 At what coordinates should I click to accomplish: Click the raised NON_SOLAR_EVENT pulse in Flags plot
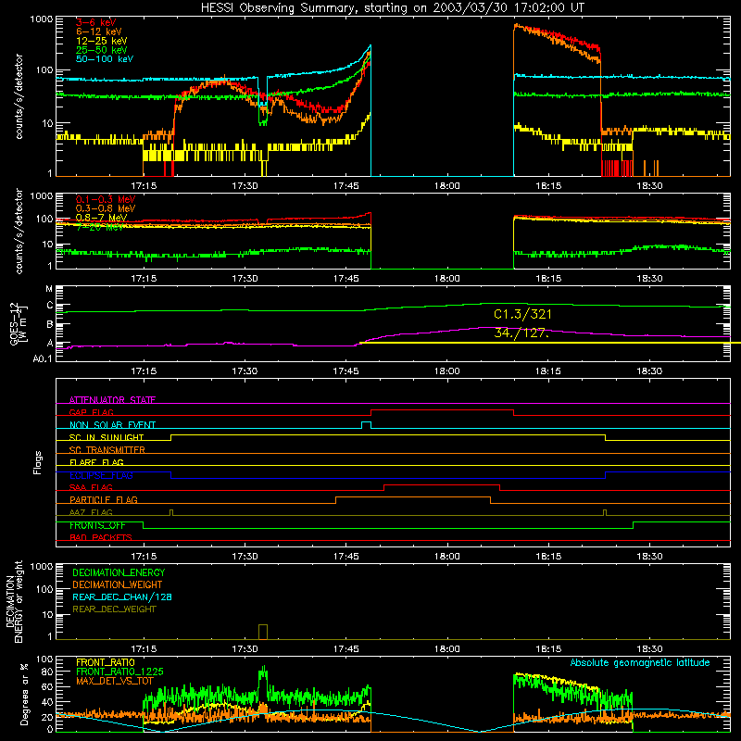coord(366,425)
